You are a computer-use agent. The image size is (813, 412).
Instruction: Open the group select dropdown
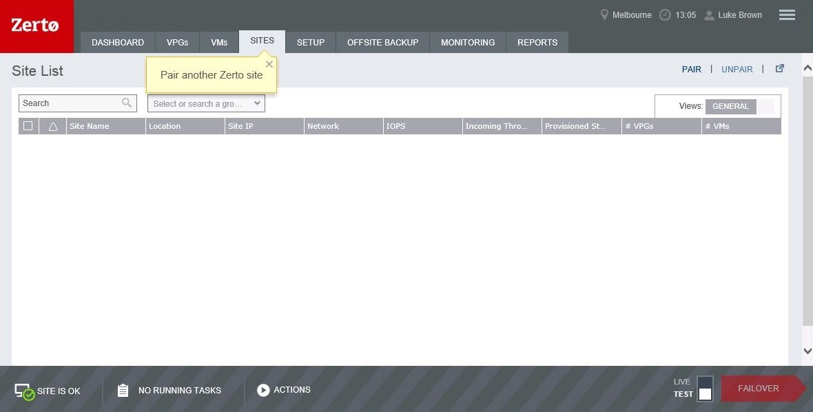[207, 103]
